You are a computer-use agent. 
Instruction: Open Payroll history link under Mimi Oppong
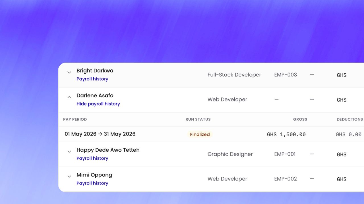[x=92, y=183]
